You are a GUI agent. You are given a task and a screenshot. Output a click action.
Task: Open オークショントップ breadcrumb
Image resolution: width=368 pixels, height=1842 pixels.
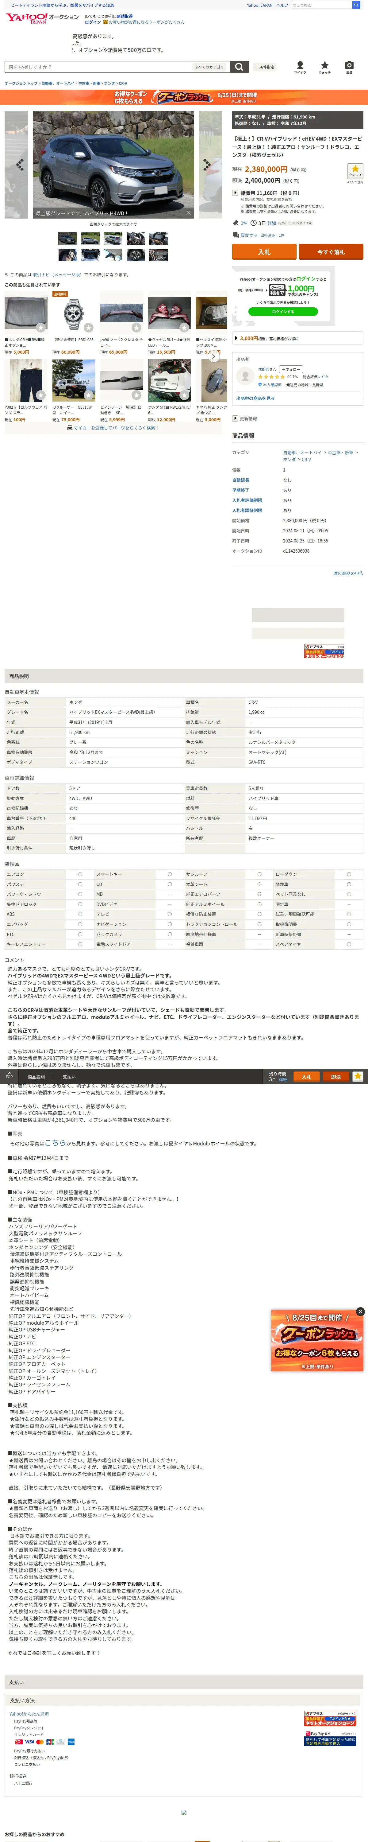point(21,83)
